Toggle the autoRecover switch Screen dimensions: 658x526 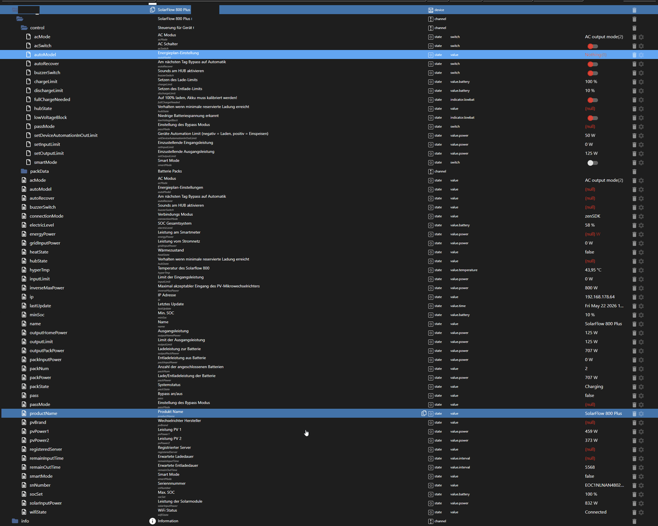[592, 64]
